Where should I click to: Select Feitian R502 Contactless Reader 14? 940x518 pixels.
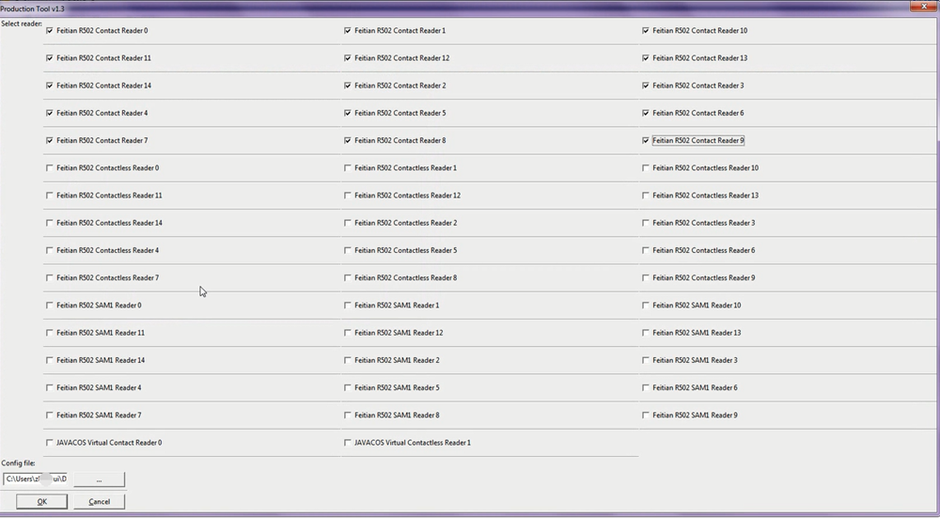[x=50, y=223]
